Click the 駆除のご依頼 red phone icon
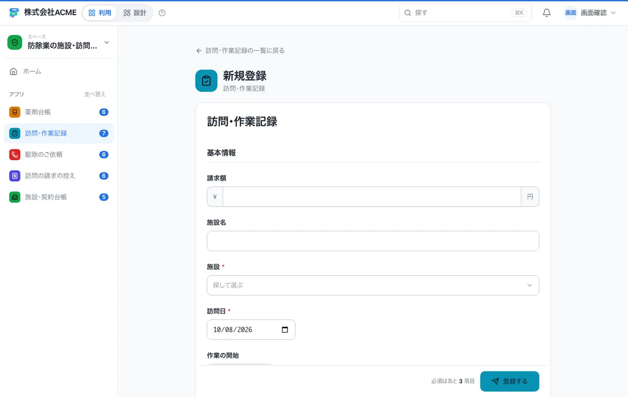The width and height of the screenshot is (628, 397). [x=15, y=154]
